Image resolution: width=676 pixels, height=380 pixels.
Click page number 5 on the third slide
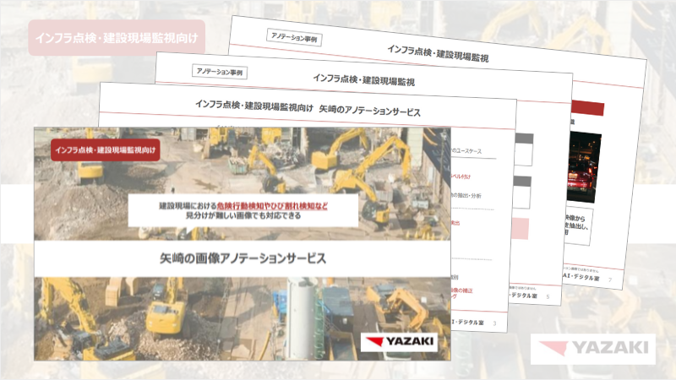[548, 296]
